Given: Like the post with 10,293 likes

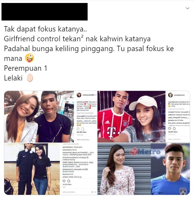Looking at the screenshot, I should (64, 181).
